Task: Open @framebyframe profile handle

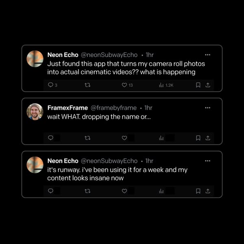Action: point(113,108)
